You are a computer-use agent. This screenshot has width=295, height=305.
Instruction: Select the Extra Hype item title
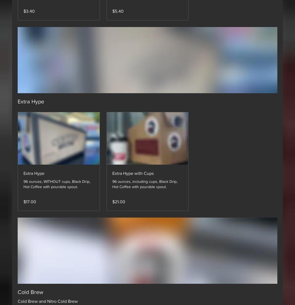34,173
